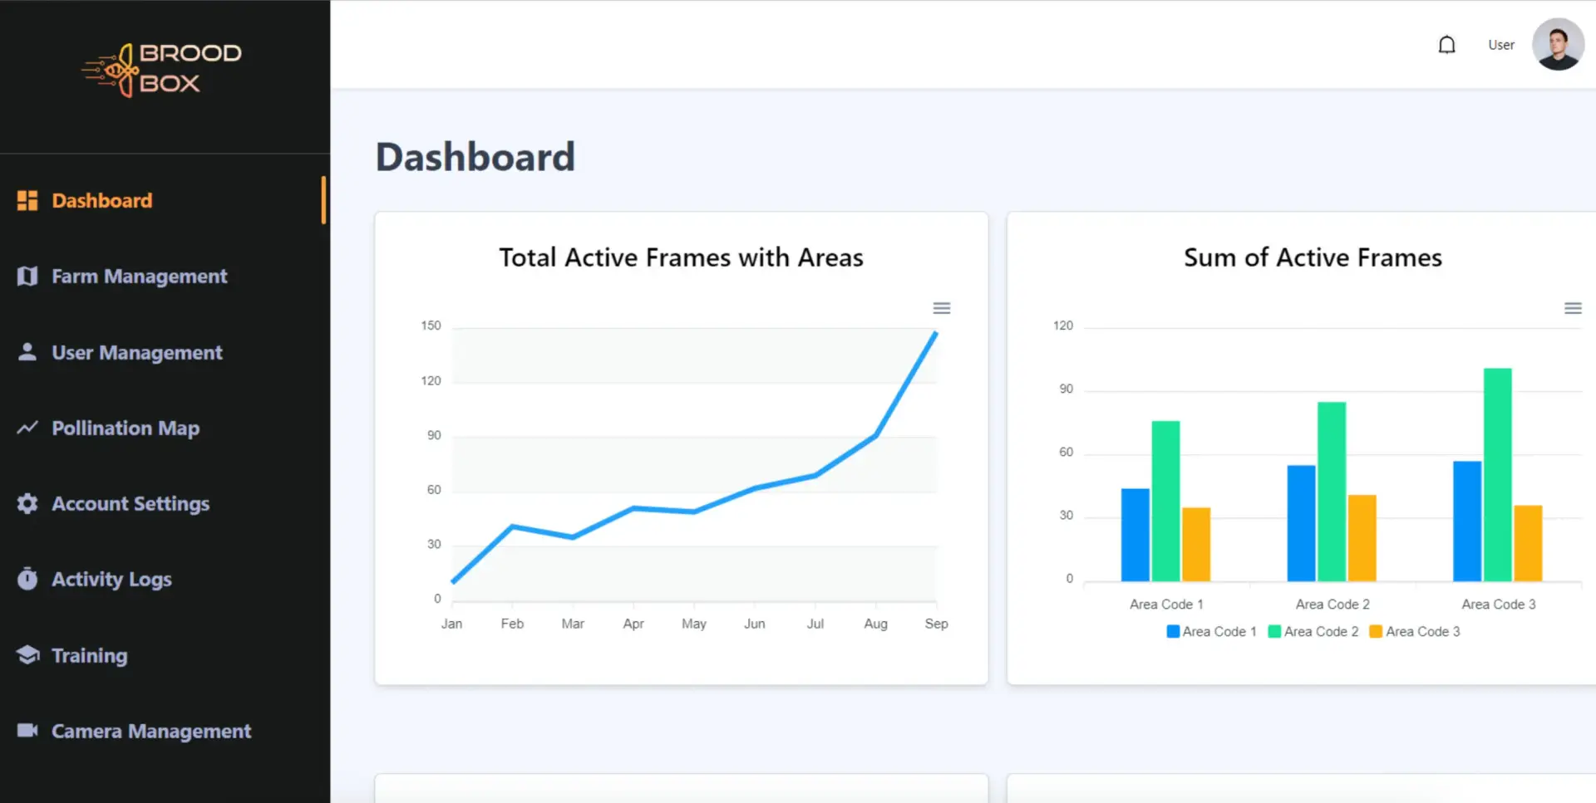Click the Brood Box logo

(162, 69)
